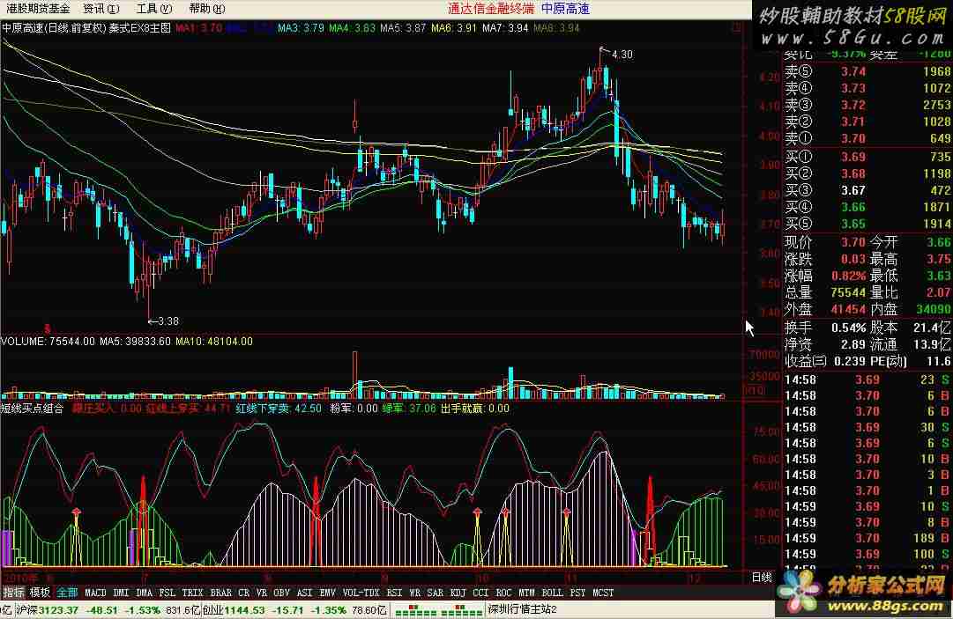Select the DMI indicator
The width and height of the screenshot is (953, 619).
point(121,593)
